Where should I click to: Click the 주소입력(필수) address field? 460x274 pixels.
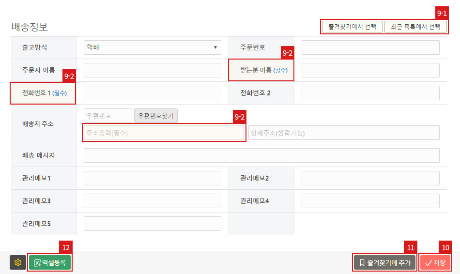pos(164,133)
